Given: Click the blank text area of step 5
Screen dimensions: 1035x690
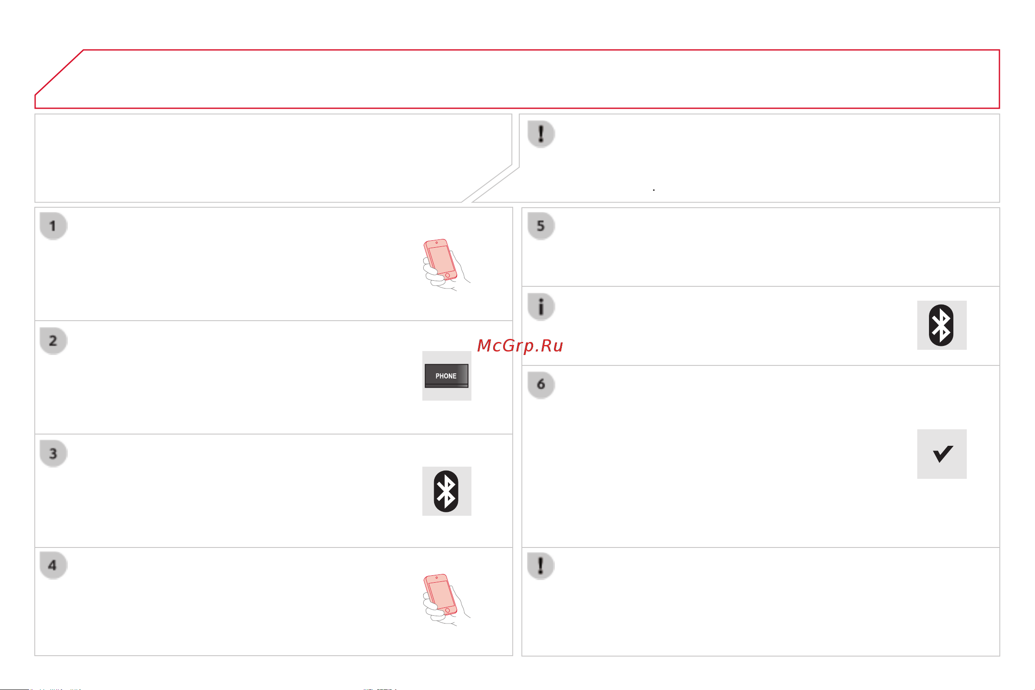Looking at the screenshot, I should [774, 247].
